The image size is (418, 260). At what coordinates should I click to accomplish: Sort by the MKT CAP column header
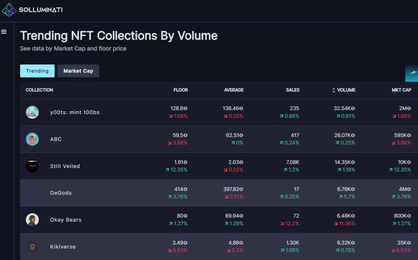(x=401, y=90)
